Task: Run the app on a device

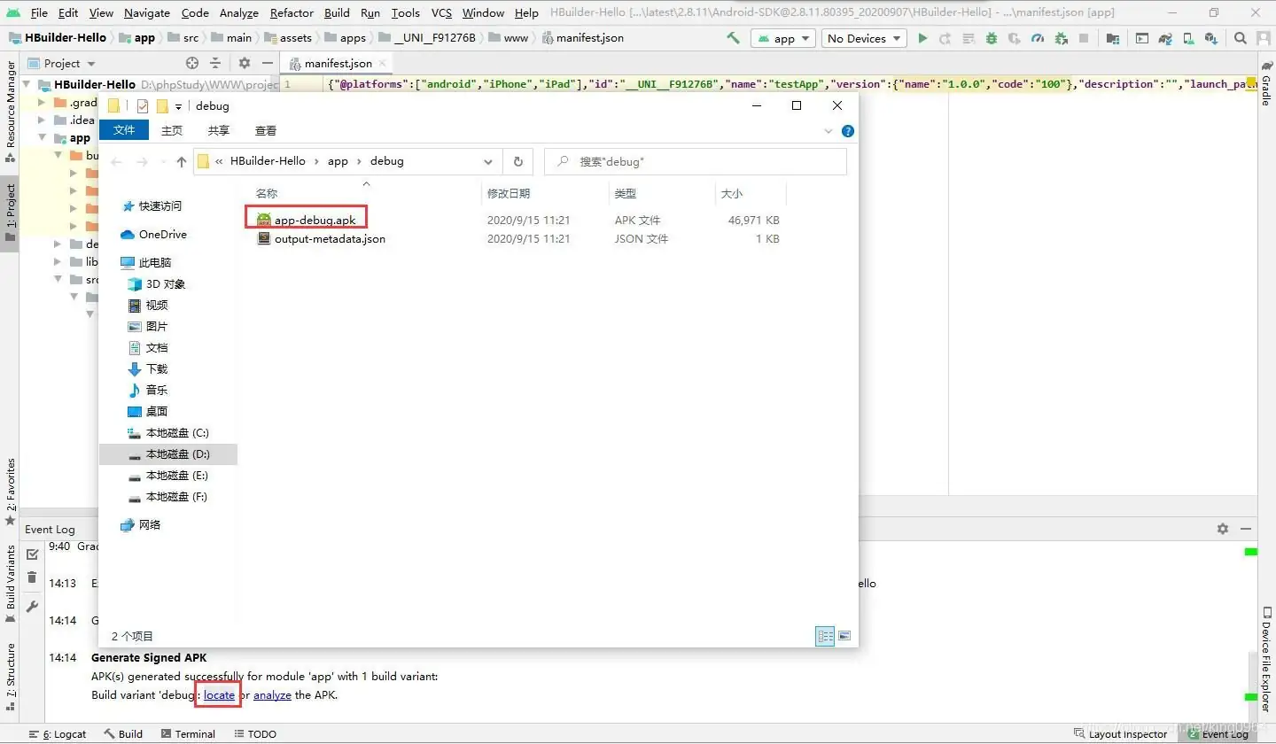Action: click(922, 38)
